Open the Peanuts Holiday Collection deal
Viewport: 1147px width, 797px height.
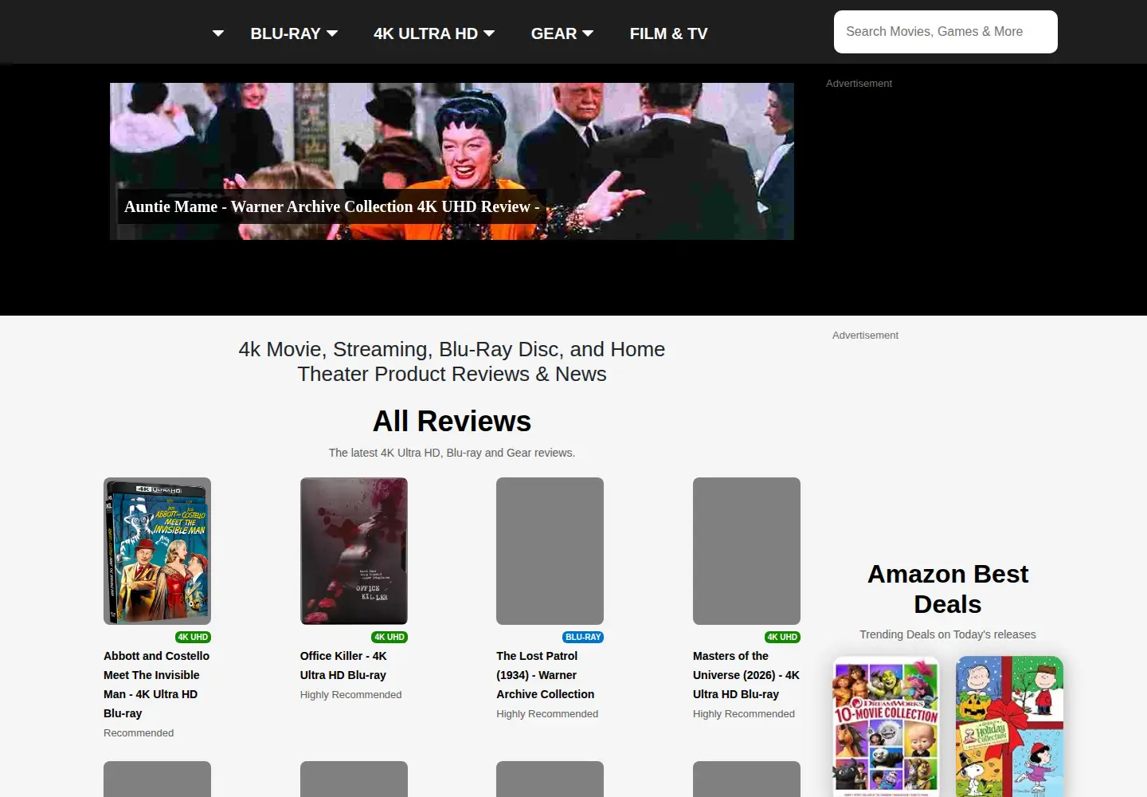pyautogui.click(x=1009, y=726)
